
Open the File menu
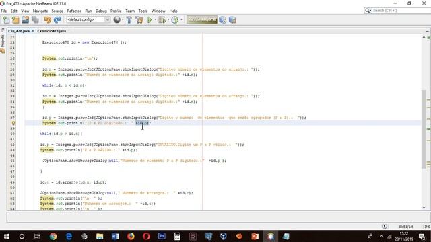pyautogui.click(x=4, y=11)
